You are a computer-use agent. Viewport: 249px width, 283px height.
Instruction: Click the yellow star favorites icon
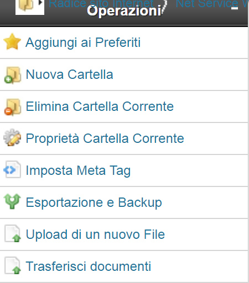click(12, 42)
